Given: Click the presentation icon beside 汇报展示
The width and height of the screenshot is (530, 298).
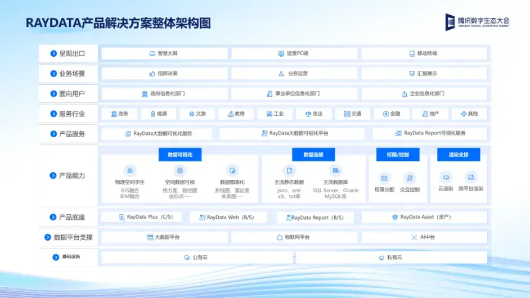Looking at the screenshot, I should click(412, 73).
